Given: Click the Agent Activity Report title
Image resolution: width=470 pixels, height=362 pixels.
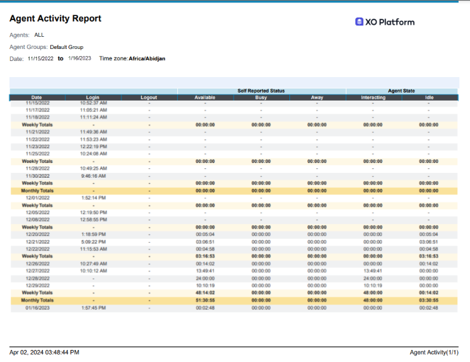Looking at the screenshot, I should [x=55, y=19].
